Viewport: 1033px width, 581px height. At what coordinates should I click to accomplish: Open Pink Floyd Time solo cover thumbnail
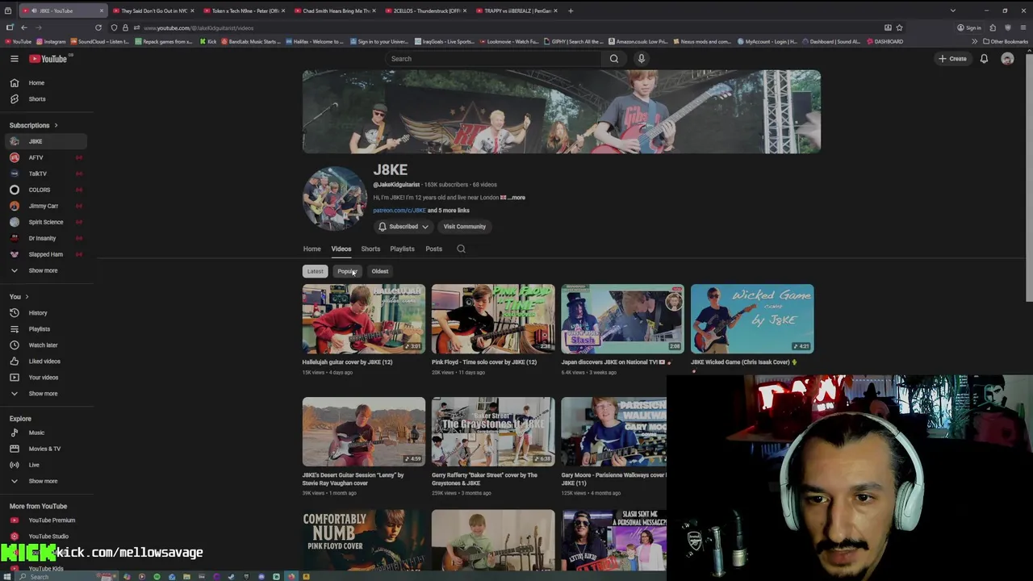tap(493, 319)
